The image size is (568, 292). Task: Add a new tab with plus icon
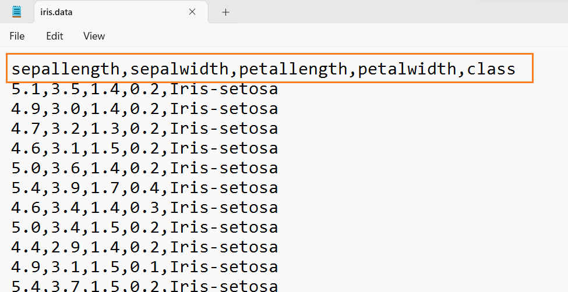(x=225, y=12)
